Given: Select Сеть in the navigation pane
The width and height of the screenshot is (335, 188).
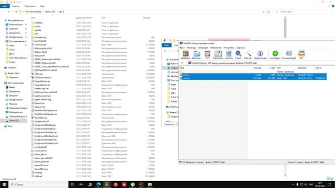Looking at the screenshot, I should coord(10,126).
